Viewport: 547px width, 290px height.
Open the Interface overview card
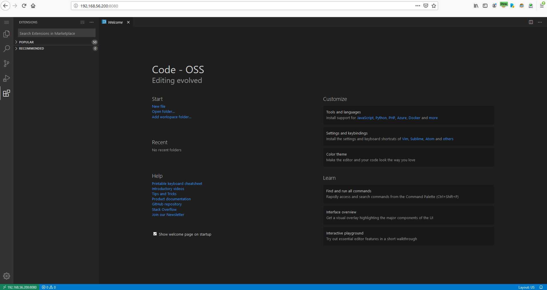tap(408, 215)
